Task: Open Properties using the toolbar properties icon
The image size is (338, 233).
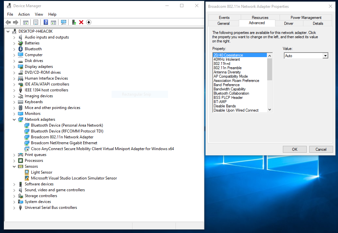Action: point(36,22)
